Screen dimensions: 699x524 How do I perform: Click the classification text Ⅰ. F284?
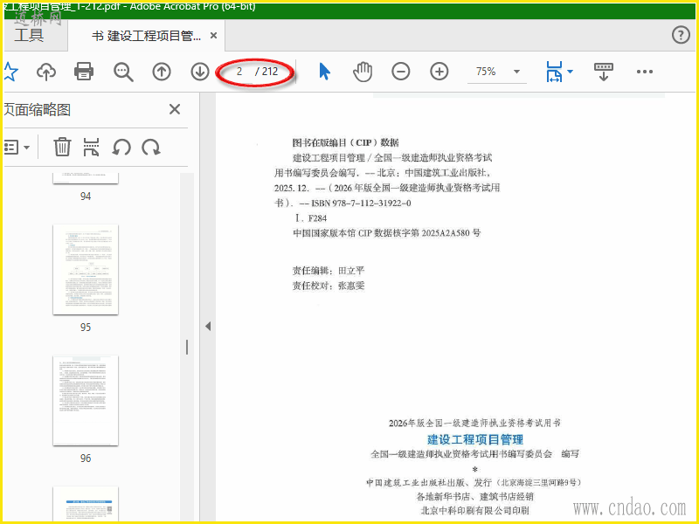[x=311, y=218]
